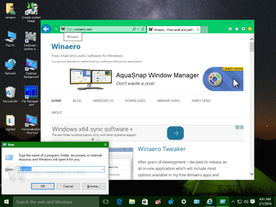Select the second ad carousel dot
276x207 pixels.
point(98,139)
